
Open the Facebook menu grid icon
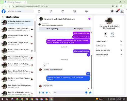(x=112, y=11)
